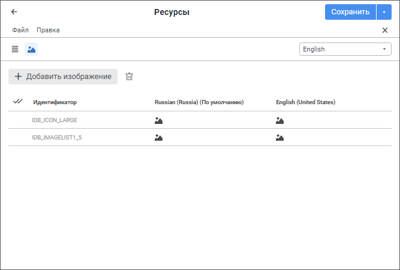Switch to the strings list view icon
This screenshot has height=270, width=400.
(15, 49)
